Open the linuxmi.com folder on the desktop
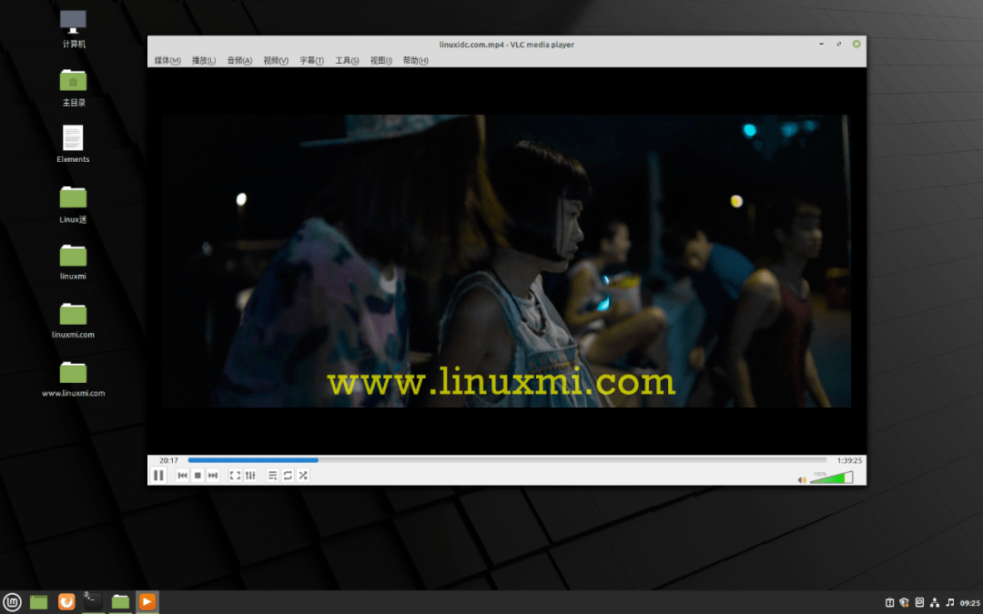Screen dimensions: 983x614 72,317
